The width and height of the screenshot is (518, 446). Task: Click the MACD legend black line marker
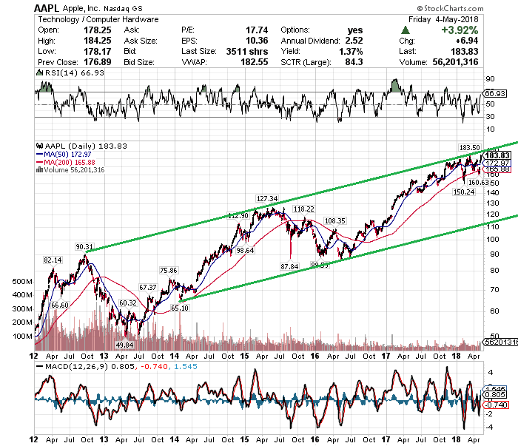coord(40,366)
